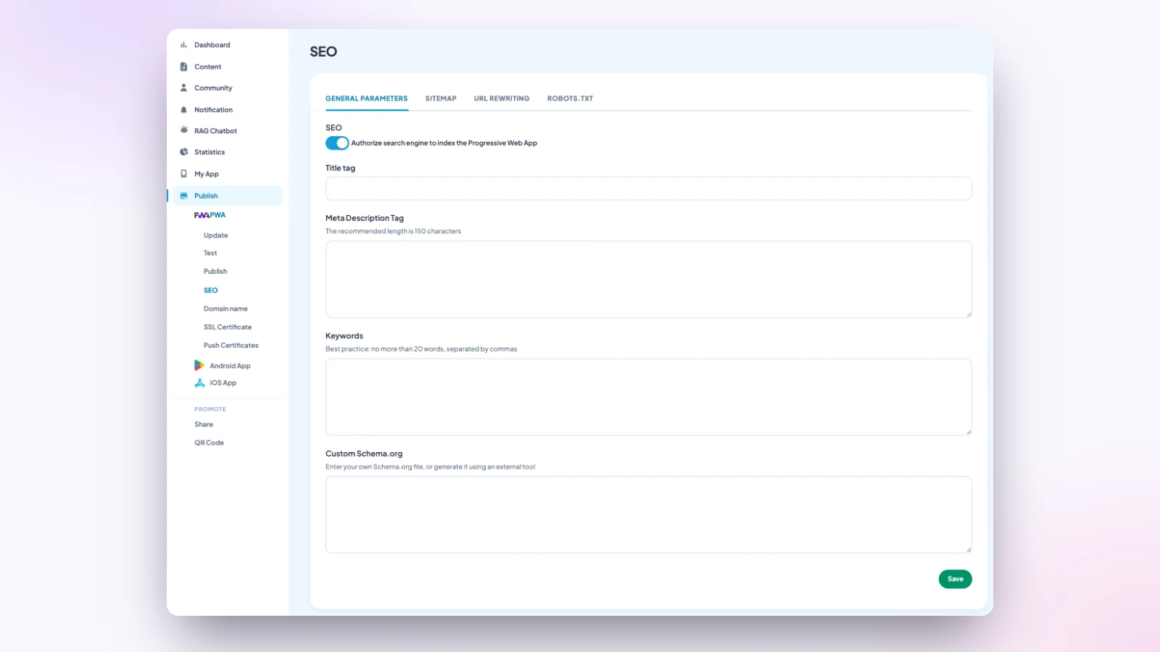Click the My App phone icon
The height and width of the screenshot is (652, 1160).
(183, 174)
